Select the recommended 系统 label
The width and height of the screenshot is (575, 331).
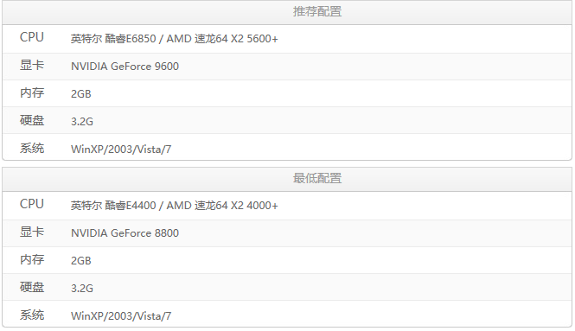[x=32, y=148]
